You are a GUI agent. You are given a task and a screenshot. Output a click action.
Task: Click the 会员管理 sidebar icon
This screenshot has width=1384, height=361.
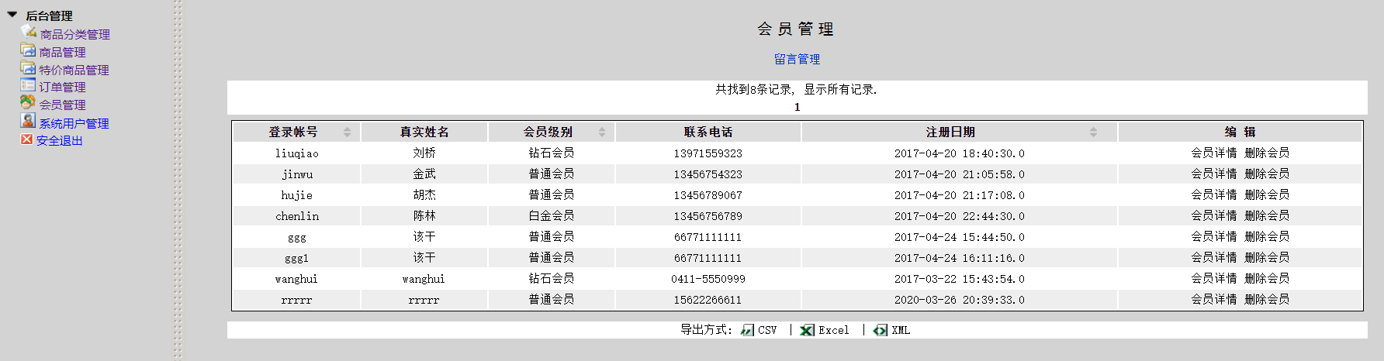(28, 102)
